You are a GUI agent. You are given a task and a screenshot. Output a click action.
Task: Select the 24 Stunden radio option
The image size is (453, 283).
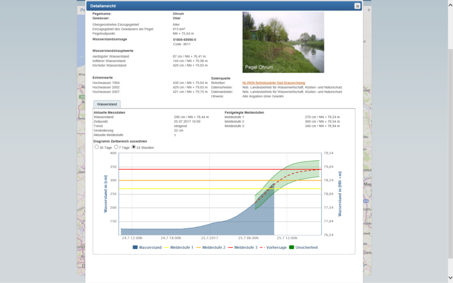click(x=134, y=147)
